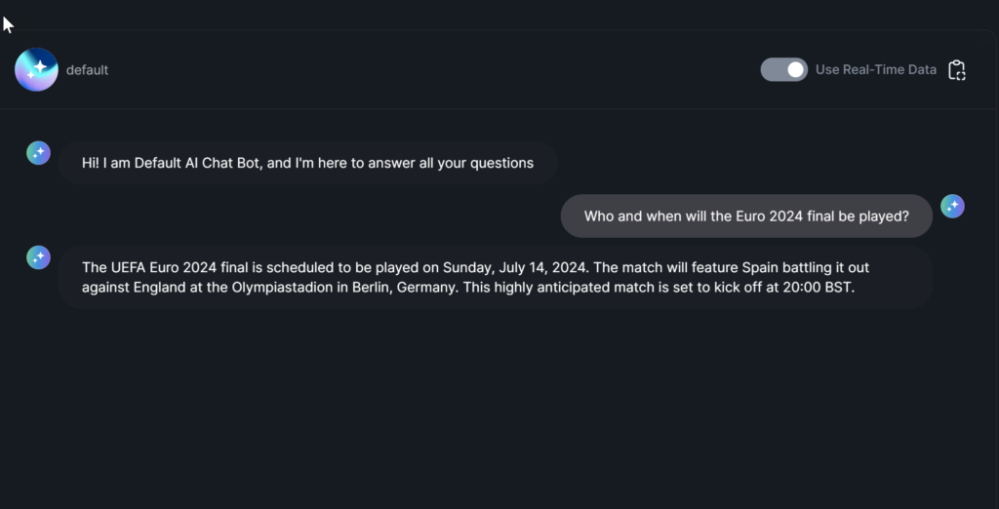Image resolution: width=999 pixels, height=509 pixels.
Task: Toggle the Use Real-Time Data switch
Action: 783,69
